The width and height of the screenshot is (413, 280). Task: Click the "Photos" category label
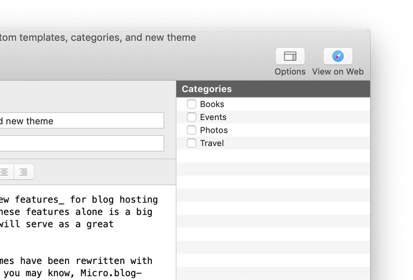(x=214, y=130)
